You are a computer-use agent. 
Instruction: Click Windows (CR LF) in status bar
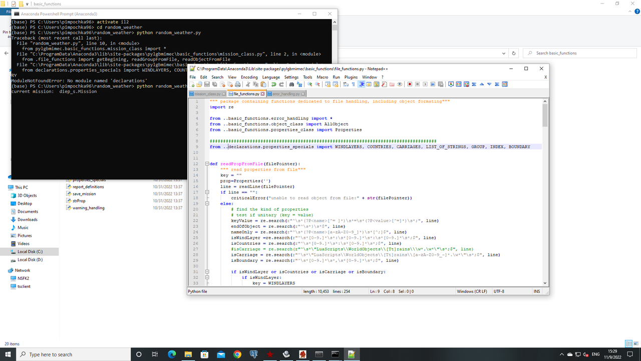pyautogui.click(x=472, y=291)
